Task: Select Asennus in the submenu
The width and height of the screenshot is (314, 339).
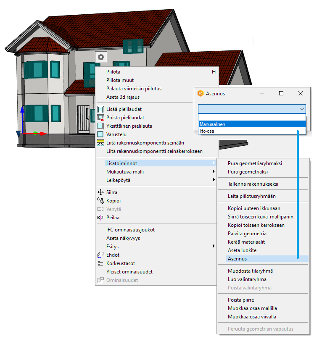Action: pos(237,259)
